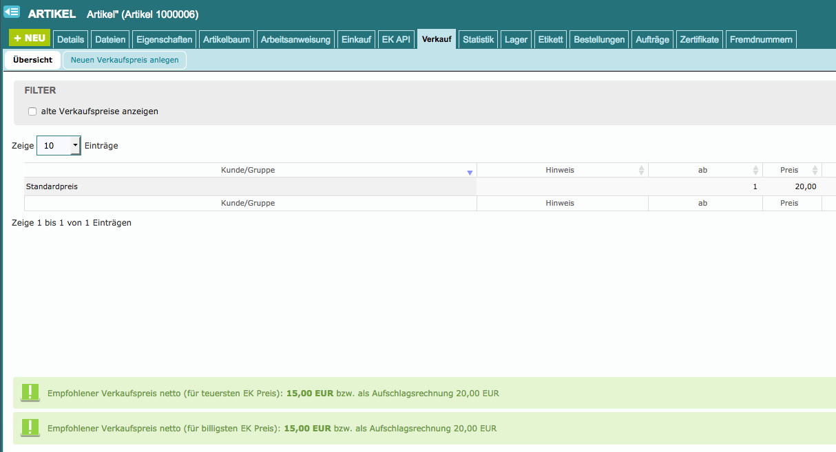The height and width of the screenshot is (452, 836).
Task: Go to the Statistik tab
Action: (x=478, y=40)
